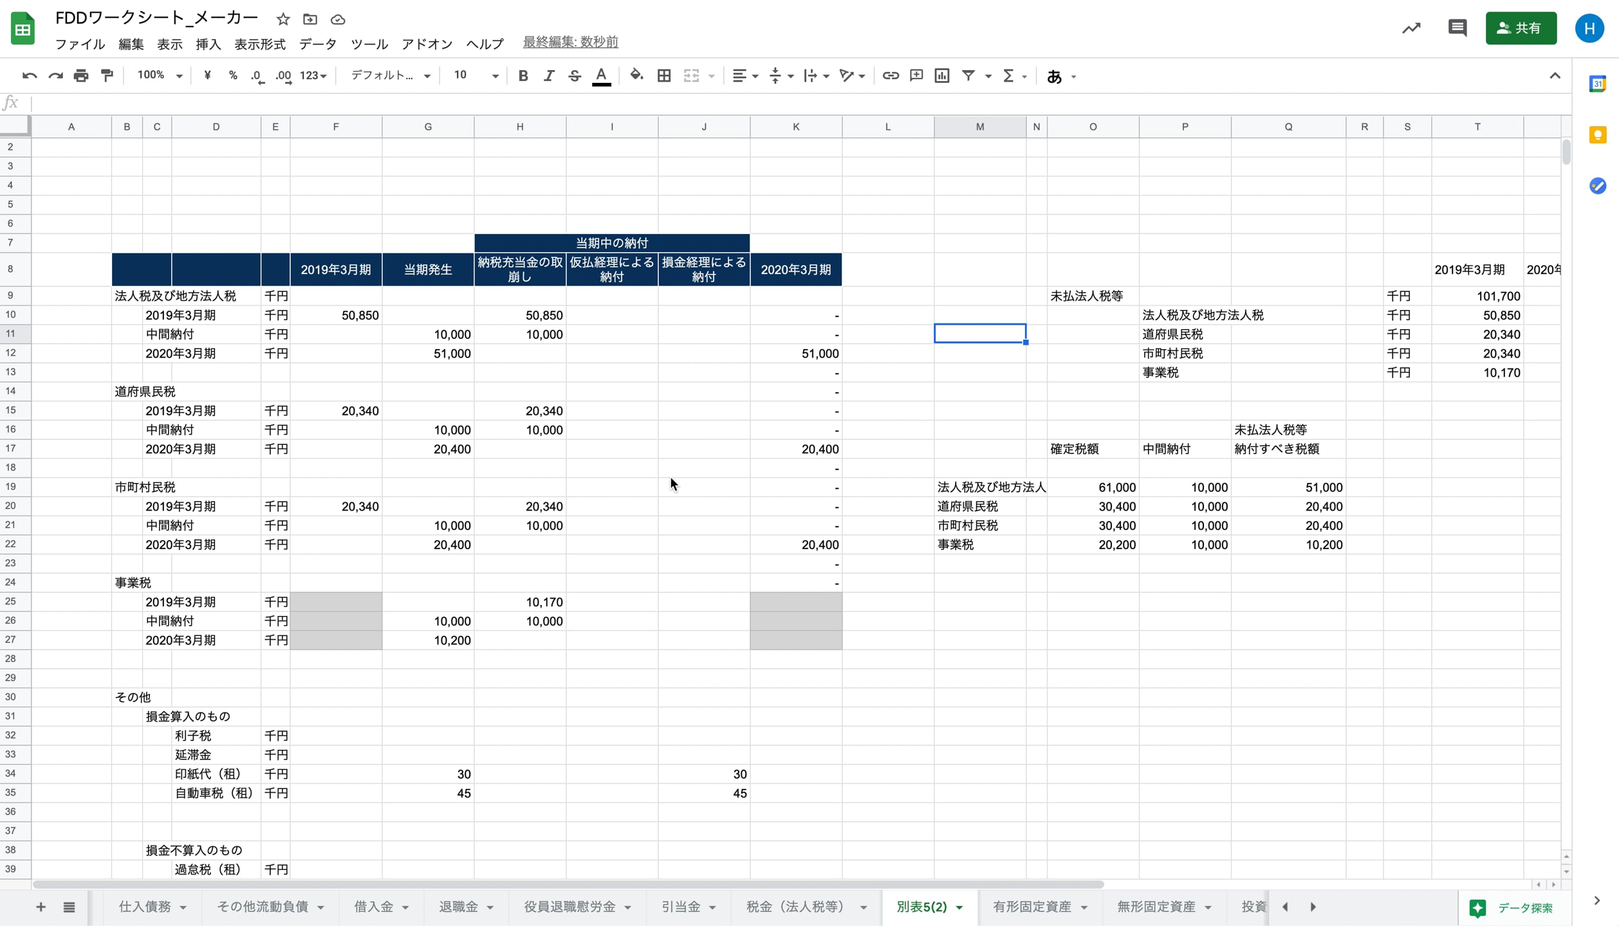Open Google Keep in side panel
The height and width of the screenshot is (926, 1619).
(1597, 135)
